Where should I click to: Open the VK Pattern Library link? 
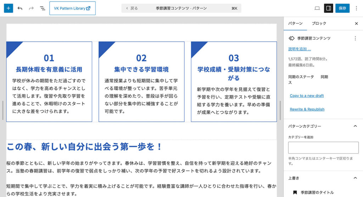pyautogui.click(x=72, y=8)
